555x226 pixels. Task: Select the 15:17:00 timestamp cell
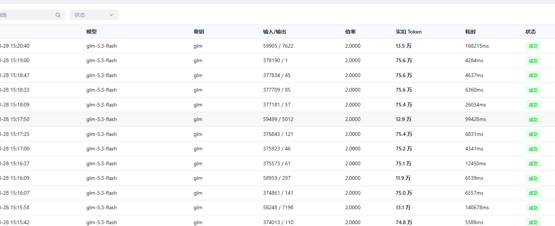pos(15,149)
